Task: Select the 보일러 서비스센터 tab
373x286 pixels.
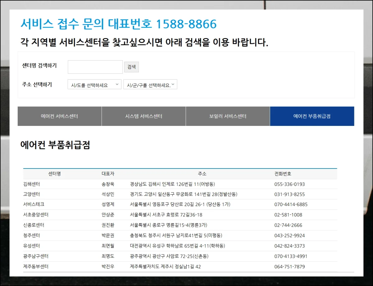Action: [x=228, y=116]
